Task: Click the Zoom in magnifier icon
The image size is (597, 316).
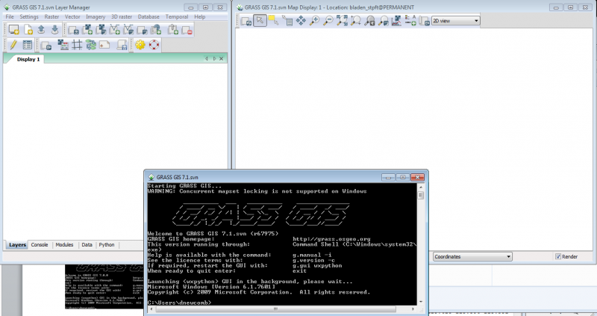Action: [315, 20]
